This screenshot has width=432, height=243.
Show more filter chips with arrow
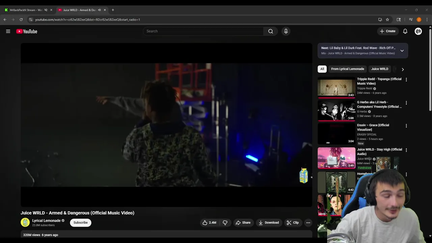(x=403, y=69)
